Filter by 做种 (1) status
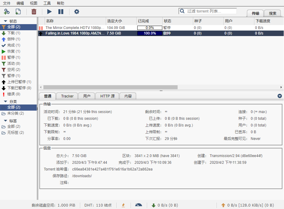 (18, 39)
